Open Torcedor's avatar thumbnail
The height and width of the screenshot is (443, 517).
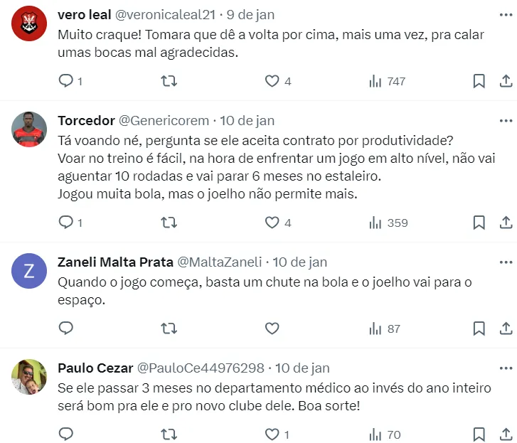tap(30, 129)
